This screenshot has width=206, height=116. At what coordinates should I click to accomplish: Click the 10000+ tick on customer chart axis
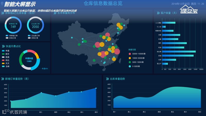(201, 69)
